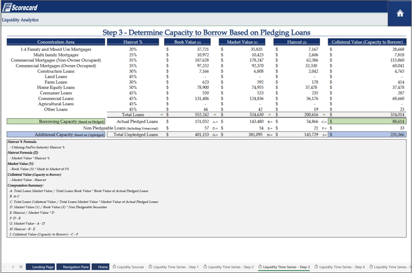Click the Total Unpledged Loans label
Image resolution: width=412 pixels, height=273 pixels.
tap(135, 134)
